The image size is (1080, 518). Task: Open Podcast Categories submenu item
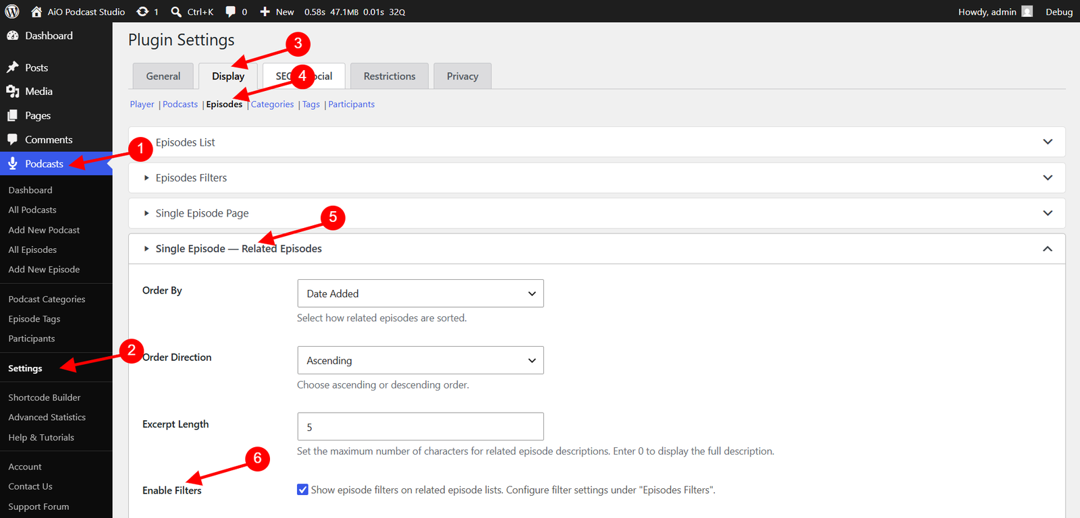47,299
